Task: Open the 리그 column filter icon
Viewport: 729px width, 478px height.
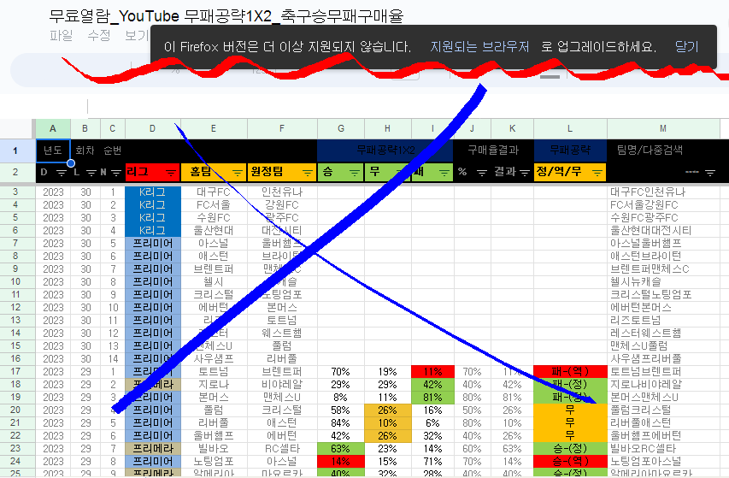Action: tap(171, 173)
